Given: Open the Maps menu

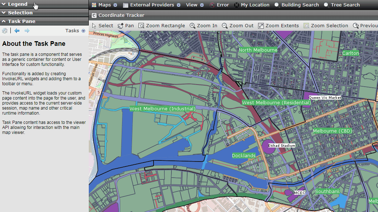Looking at the screenshot, I should point(105,5).
